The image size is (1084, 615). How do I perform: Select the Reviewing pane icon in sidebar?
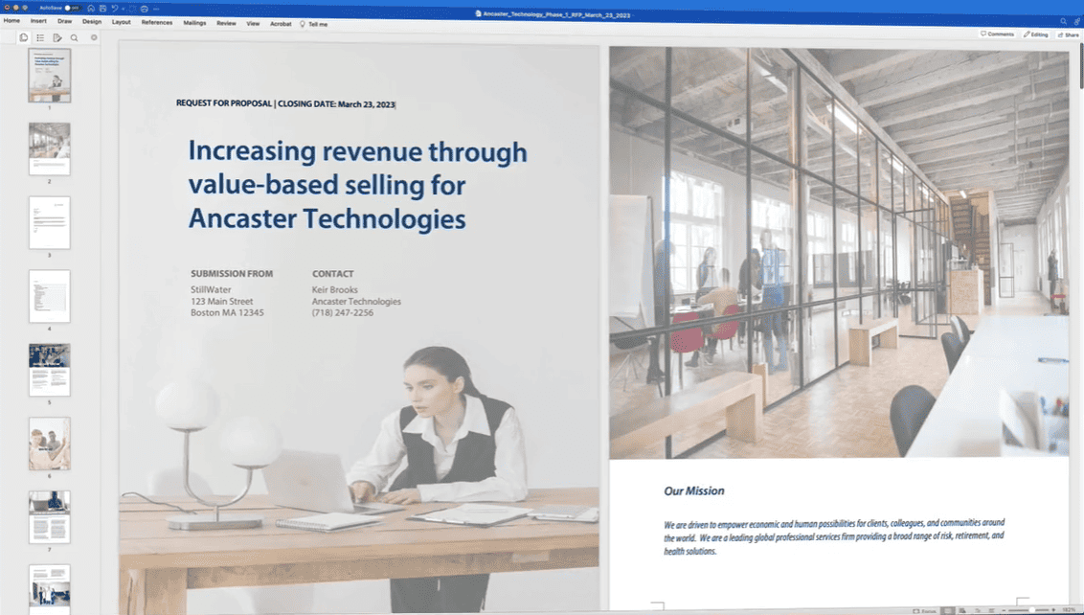[x=57, y=38]
